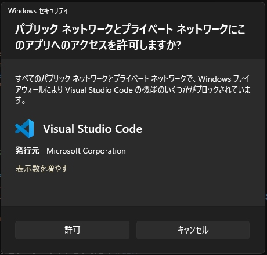Click heading line starting パブリック ネットワーク

tap(130, 30)
